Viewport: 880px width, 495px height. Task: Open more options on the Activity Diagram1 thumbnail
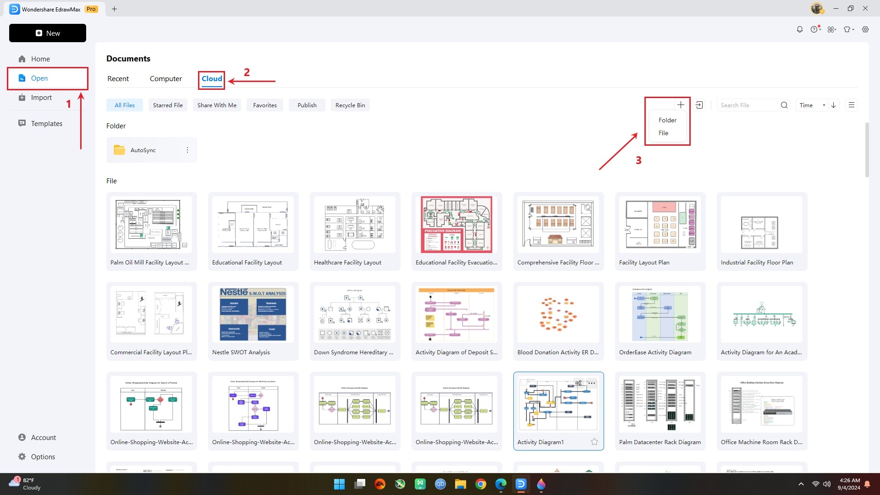click(x=592, y=383)
